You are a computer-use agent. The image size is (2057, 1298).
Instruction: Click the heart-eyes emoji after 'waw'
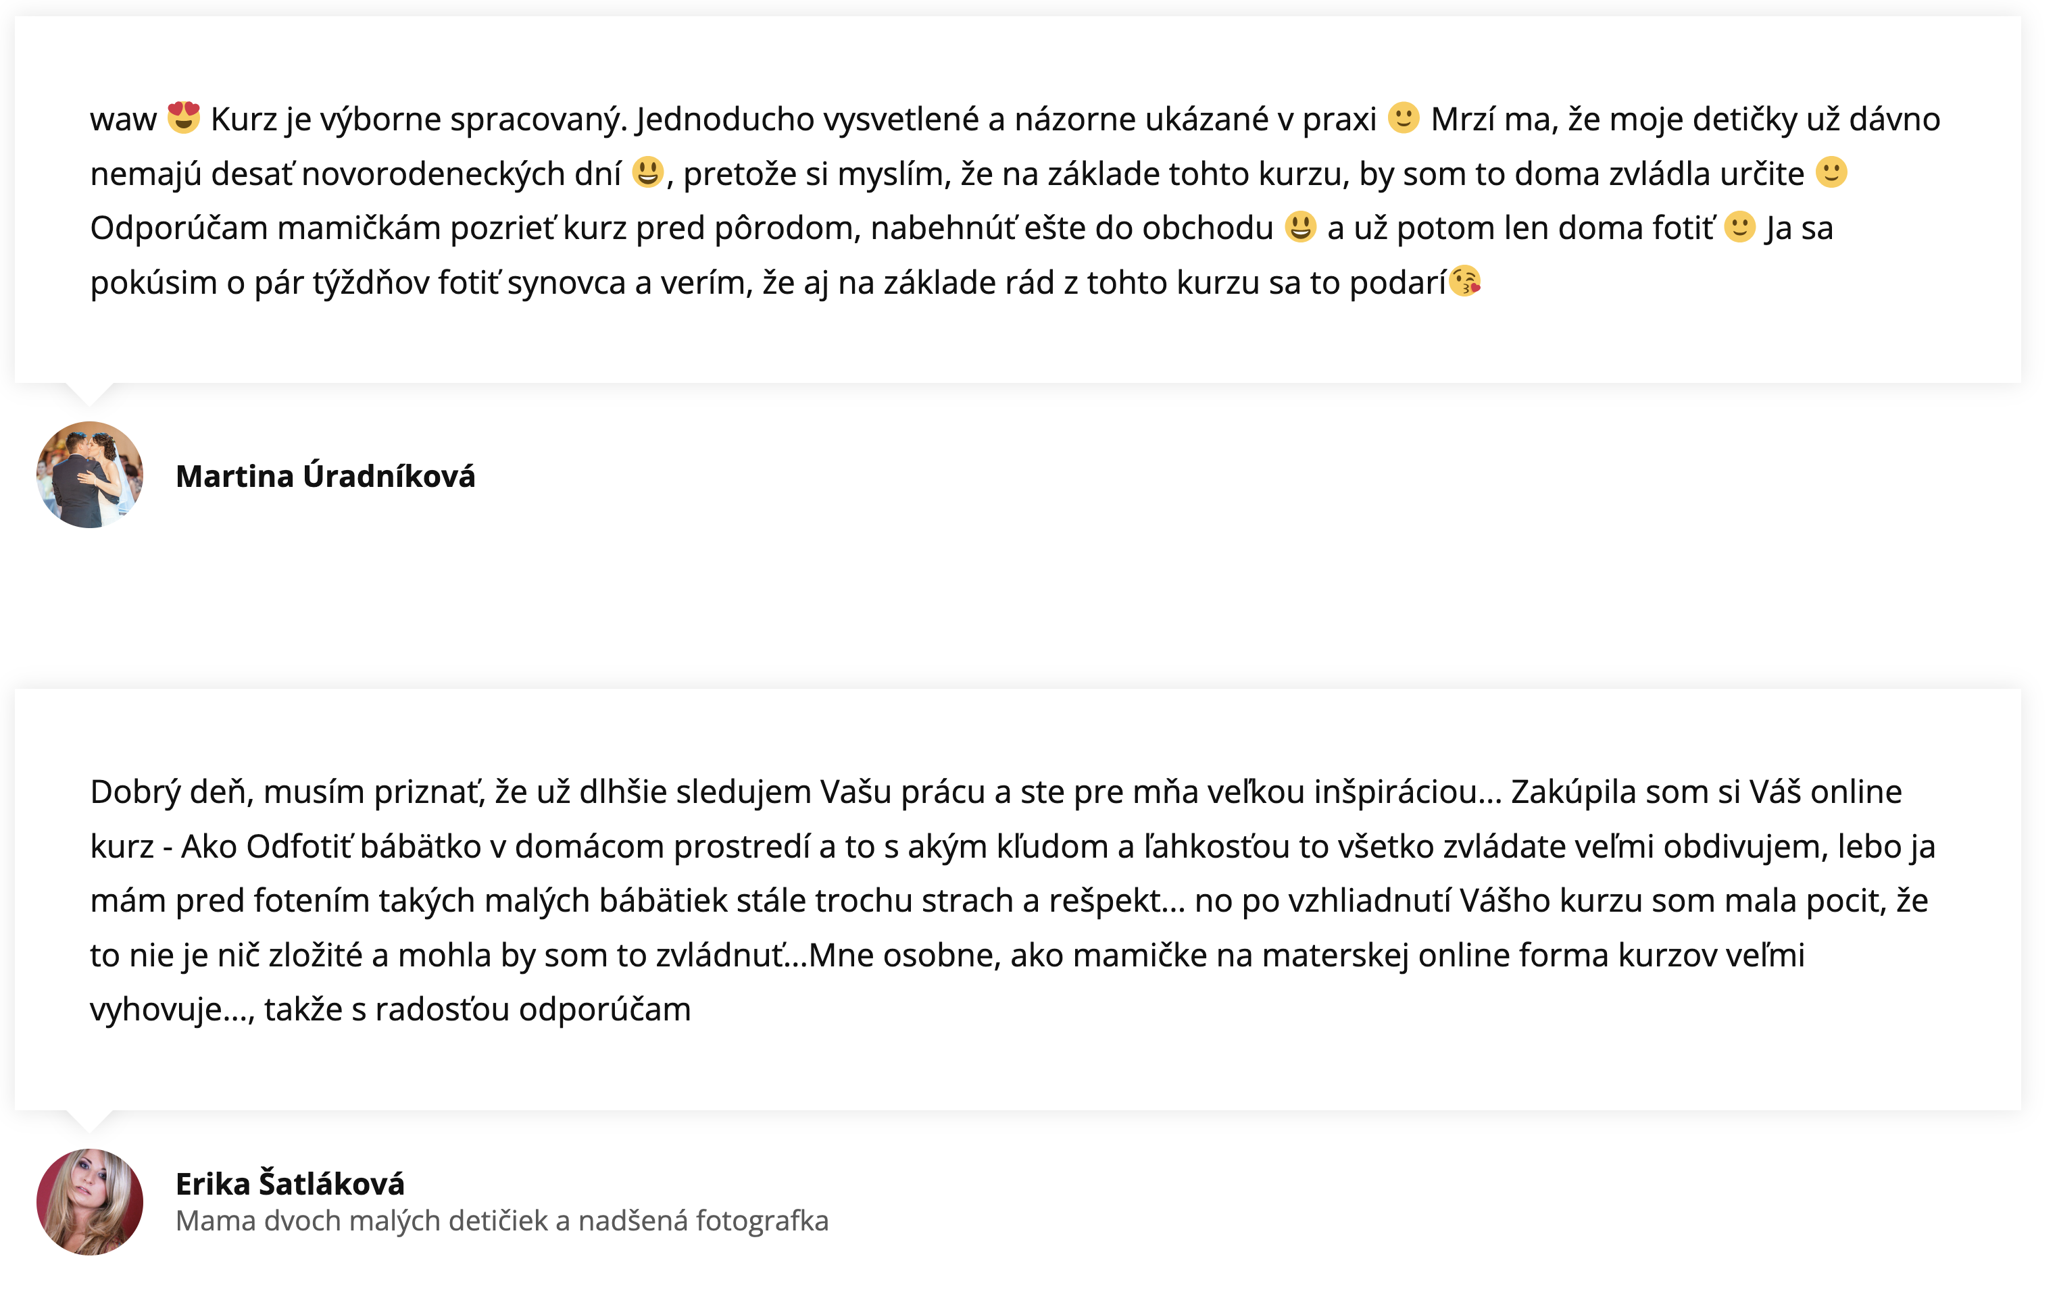184,118
